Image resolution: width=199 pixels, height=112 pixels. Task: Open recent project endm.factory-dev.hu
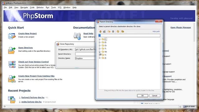[31, 102]
